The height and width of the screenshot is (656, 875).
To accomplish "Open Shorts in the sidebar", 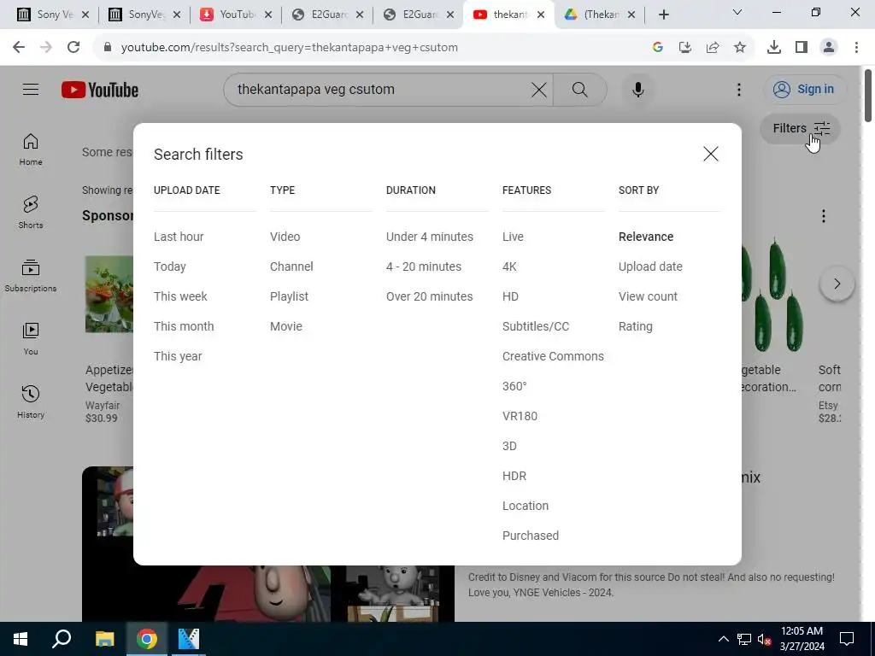I will pos(31,213).
